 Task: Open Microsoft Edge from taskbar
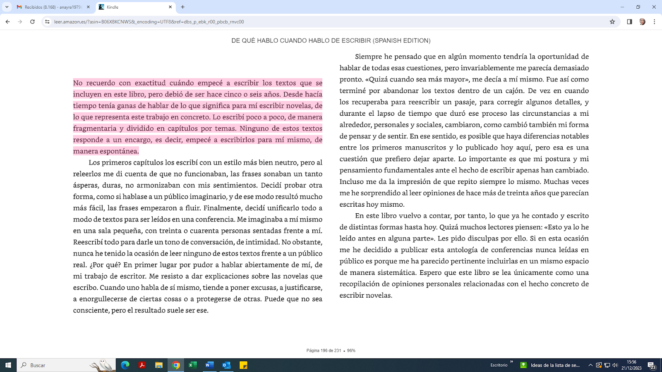(125, 365)
